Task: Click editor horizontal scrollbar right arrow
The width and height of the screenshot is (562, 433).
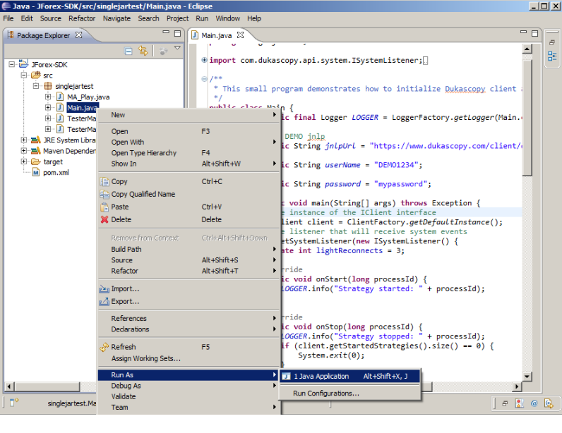Action: point(517,386)
